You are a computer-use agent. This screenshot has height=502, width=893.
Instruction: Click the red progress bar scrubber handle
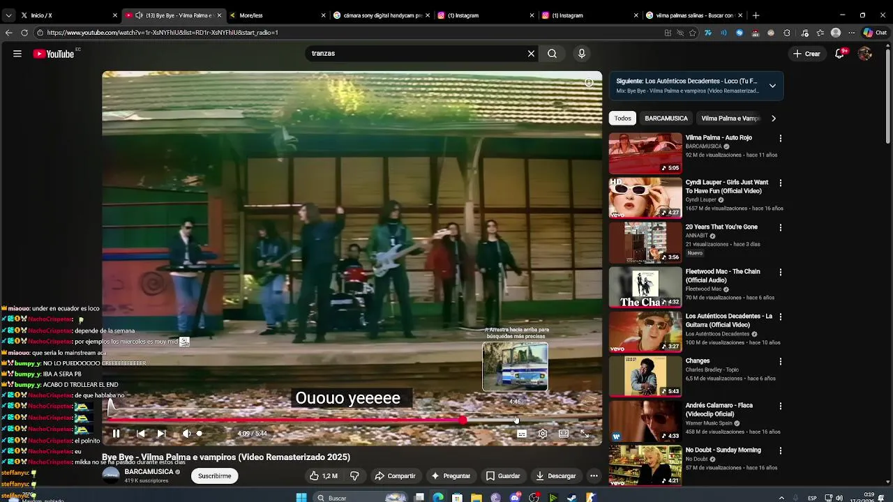463,420
